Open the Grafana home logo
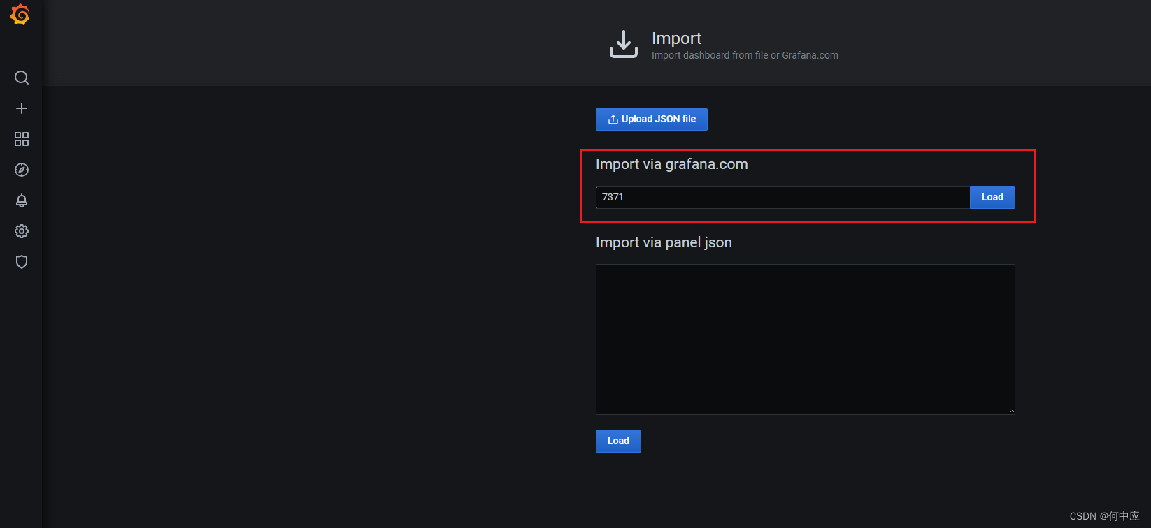Image resolution: width=1151 pixels, height=528 pixels. pyautogui.click(x=20, y=15)
